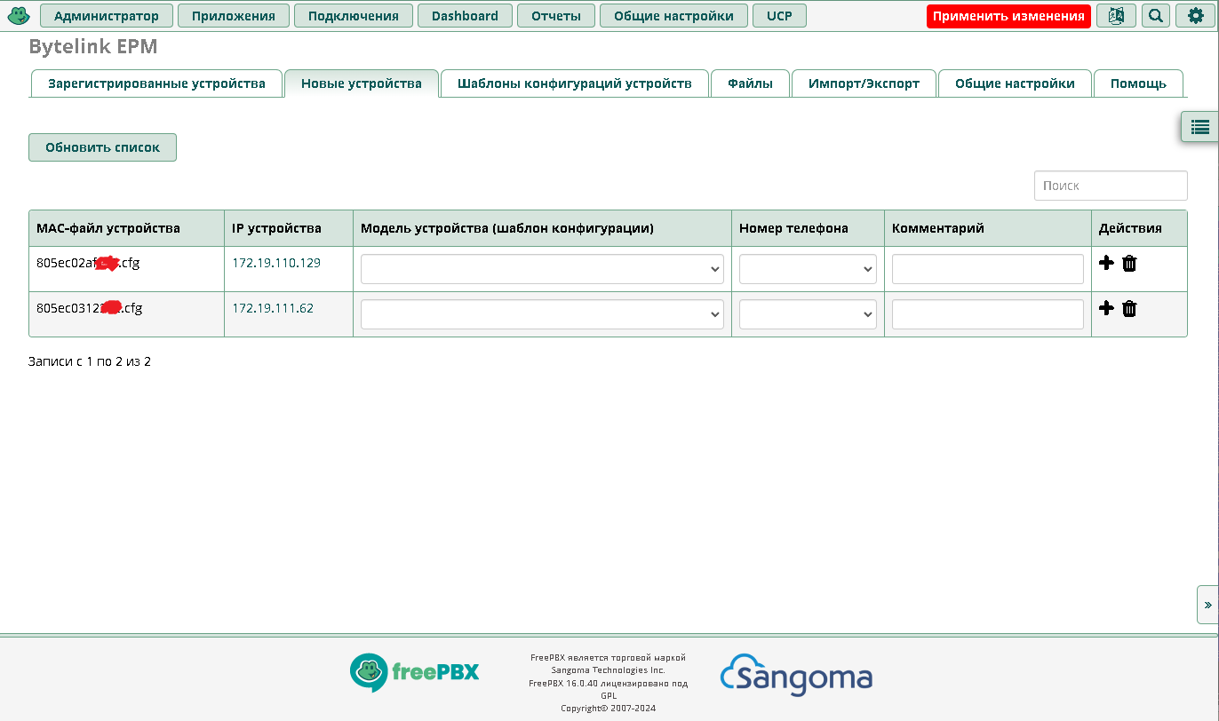Open device model dropdown for second row
This screenshot has width=1219, height=721.
point(542,314)
